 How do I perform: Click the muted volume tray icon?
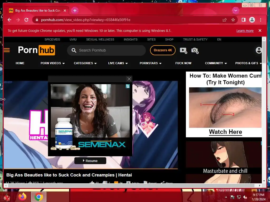pos(245,197)
